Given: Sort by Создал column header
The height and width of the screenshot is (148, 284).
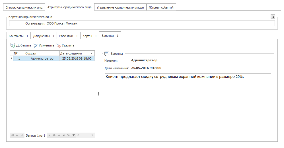Looking at the screenshot, I should (x=42, y=53).
